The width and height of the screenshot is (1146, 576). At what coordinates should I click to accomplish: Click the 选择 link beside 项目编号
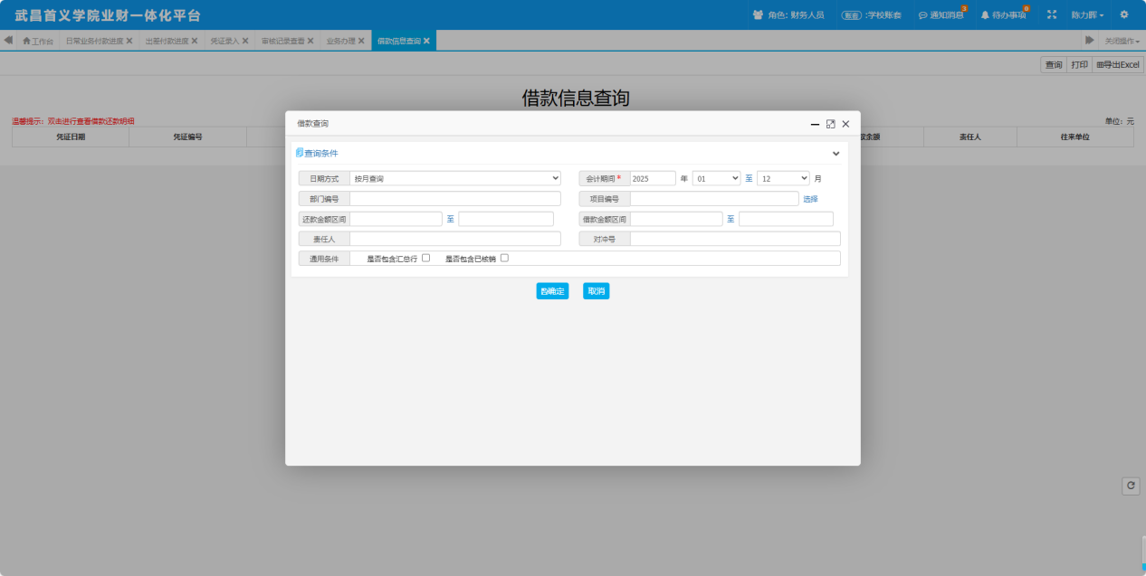tap(810, 199)
